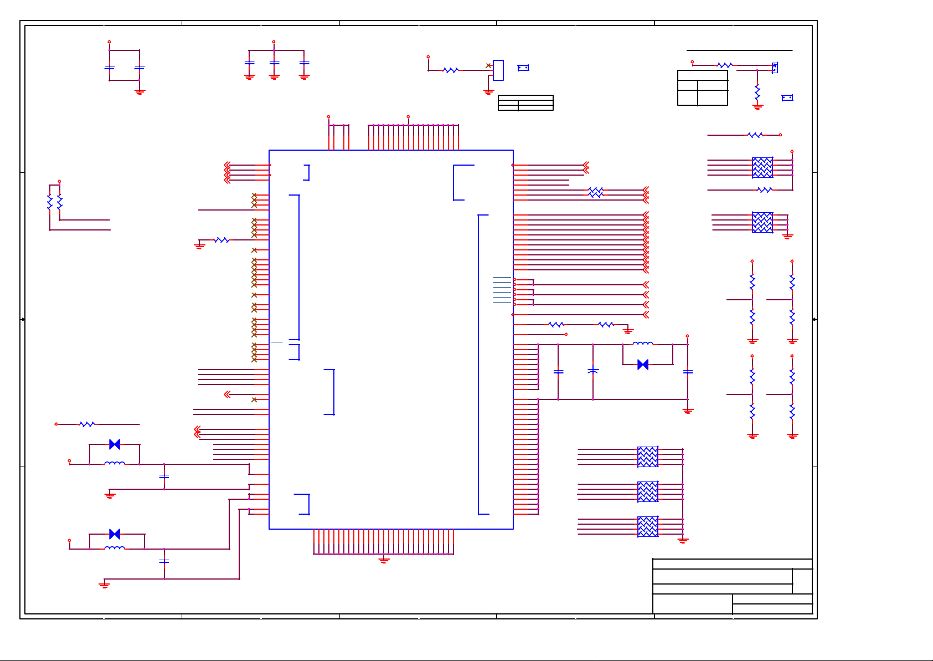933x661 pixels.
Task: Select the left capacitor in the top-left capacitor pair
Action: (109, 68)
